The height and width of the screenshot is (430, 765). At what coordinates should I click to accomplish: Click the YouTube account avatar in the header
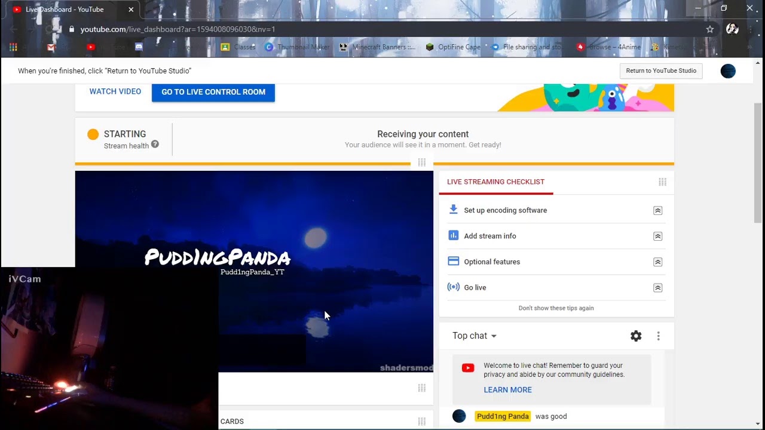[x=728, y=71]
